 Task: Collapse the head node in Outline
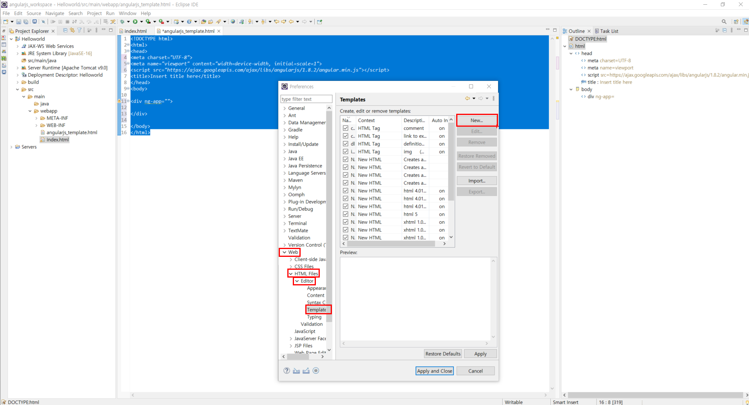pos(571,54)
